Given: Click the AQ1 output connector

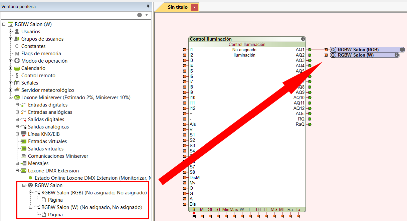Looking at the screenshot, I should pyautogui.click(x=310, y=50).
